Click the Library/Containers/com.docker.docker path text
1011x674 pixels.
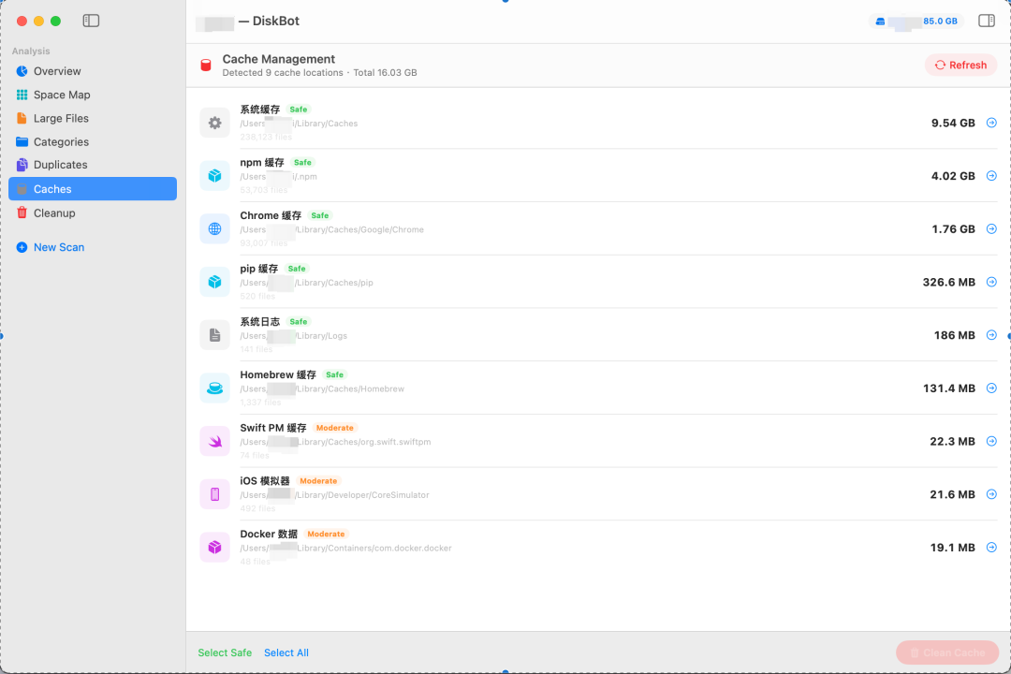coord(374,549)
